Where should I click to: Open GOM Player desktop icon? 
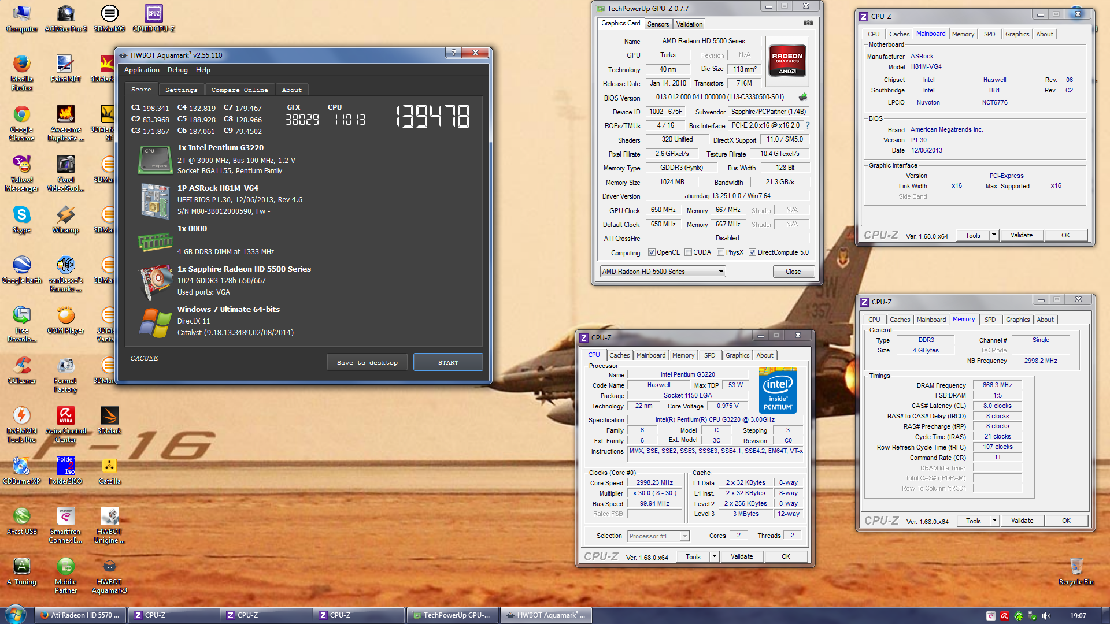click(x=65, y=320)
